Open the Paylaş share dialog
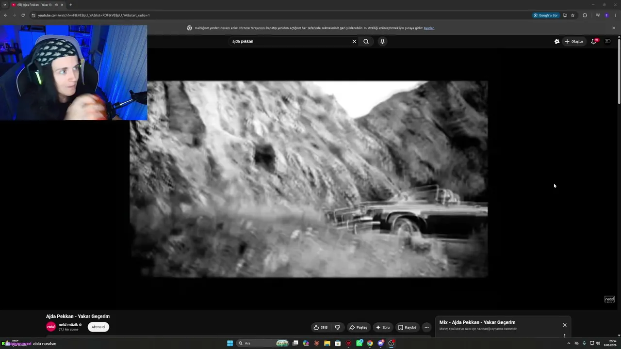The width and height of the screenshot is (621, 349). coord(358,327)
